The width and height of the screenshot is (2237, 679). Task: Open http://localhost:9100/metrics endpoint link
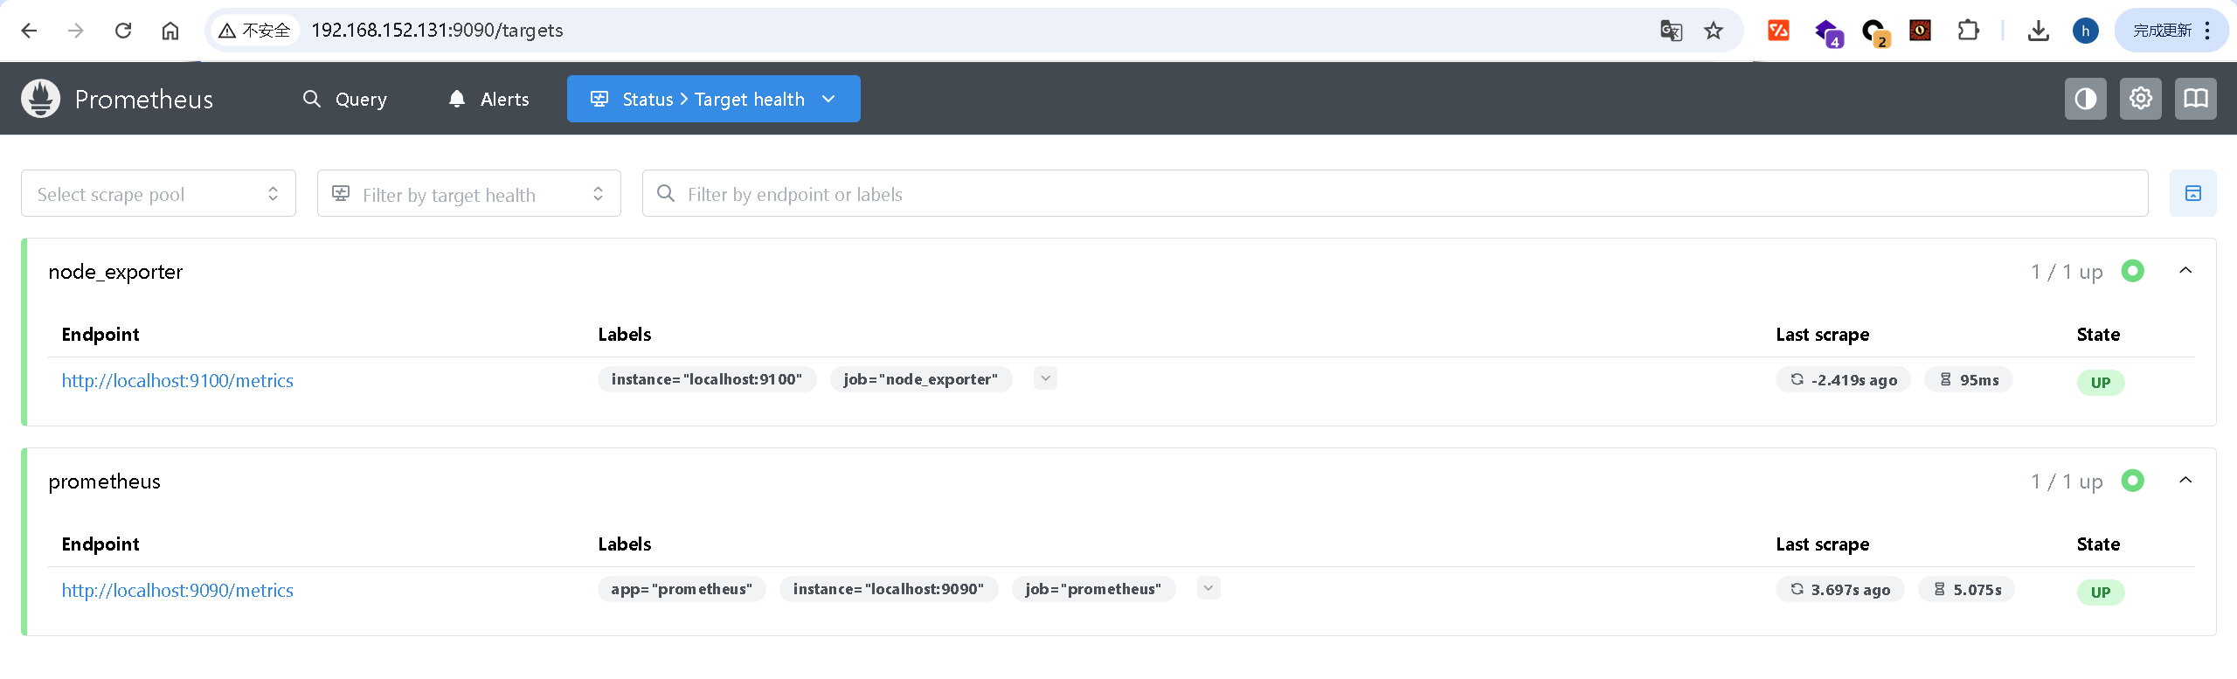[x=177, y=380]
